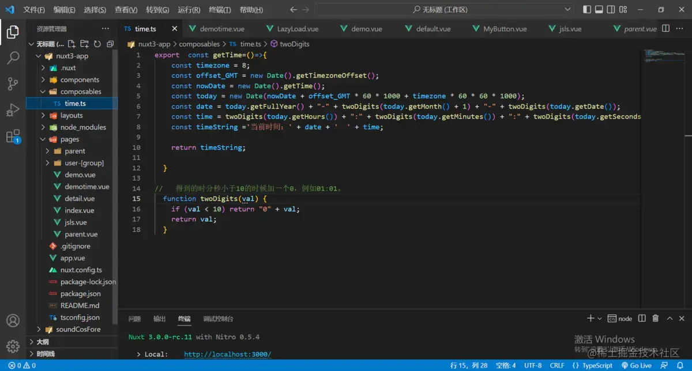Screen dimensions: 692x371
Task: Click composables in the breadcrumb
Action: pos(200,44)
